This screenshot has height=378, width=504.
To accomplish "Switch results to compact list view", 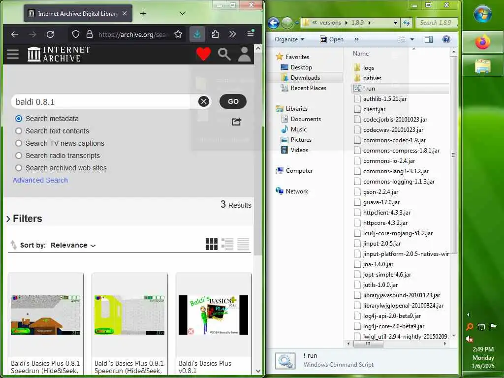I will click(243, 244).
